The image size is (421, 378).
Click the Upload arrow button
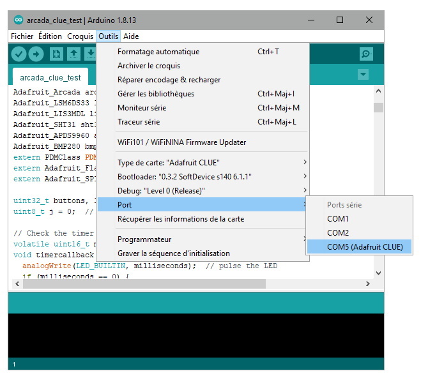tap(36, 54)
